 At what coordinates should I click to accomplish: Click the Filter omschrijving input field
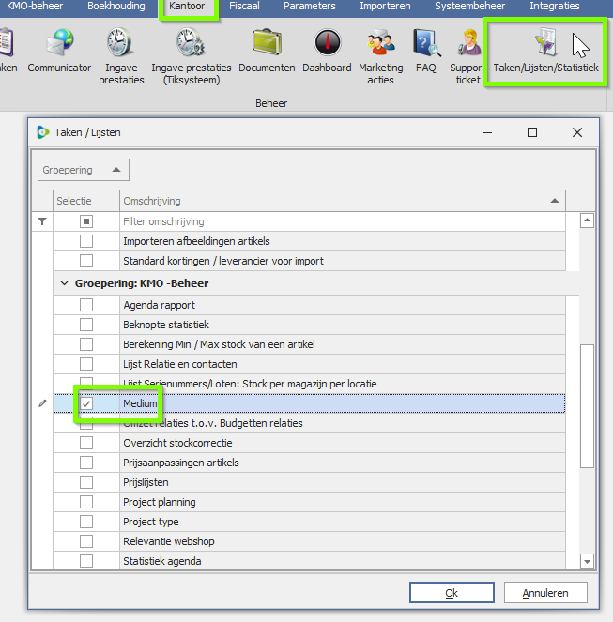343,221
